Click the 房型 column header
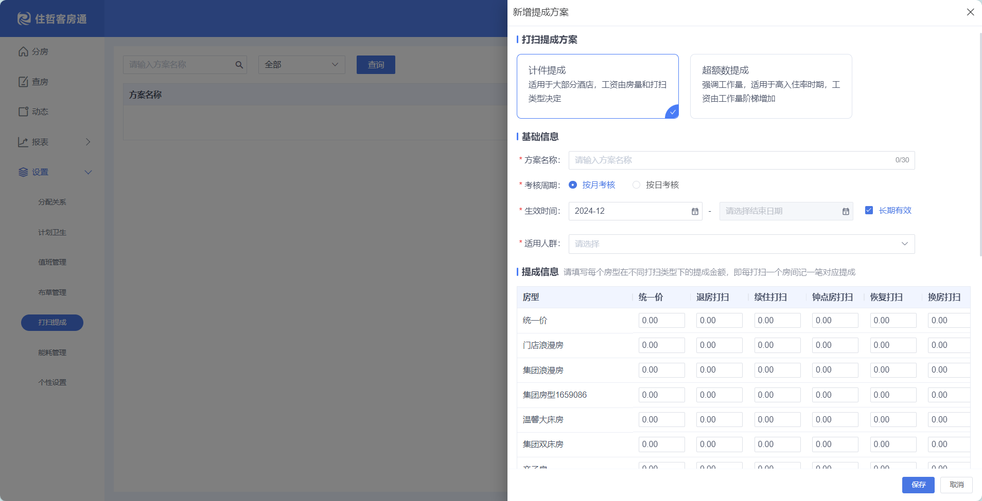The width and height of the screenshot is (982, 501). pyautogui.click(x=531, y=298)
